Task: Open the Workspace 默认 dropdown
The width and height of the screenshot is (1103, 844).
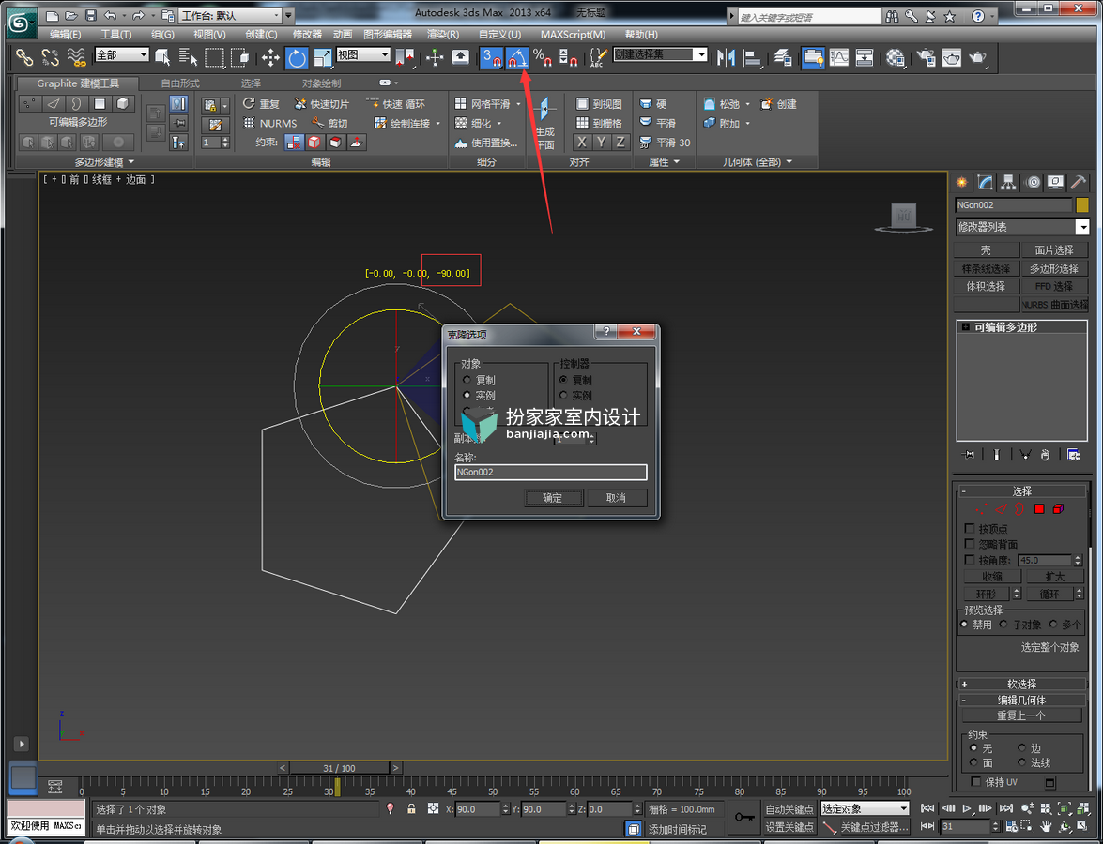Action: click(229, 15)
